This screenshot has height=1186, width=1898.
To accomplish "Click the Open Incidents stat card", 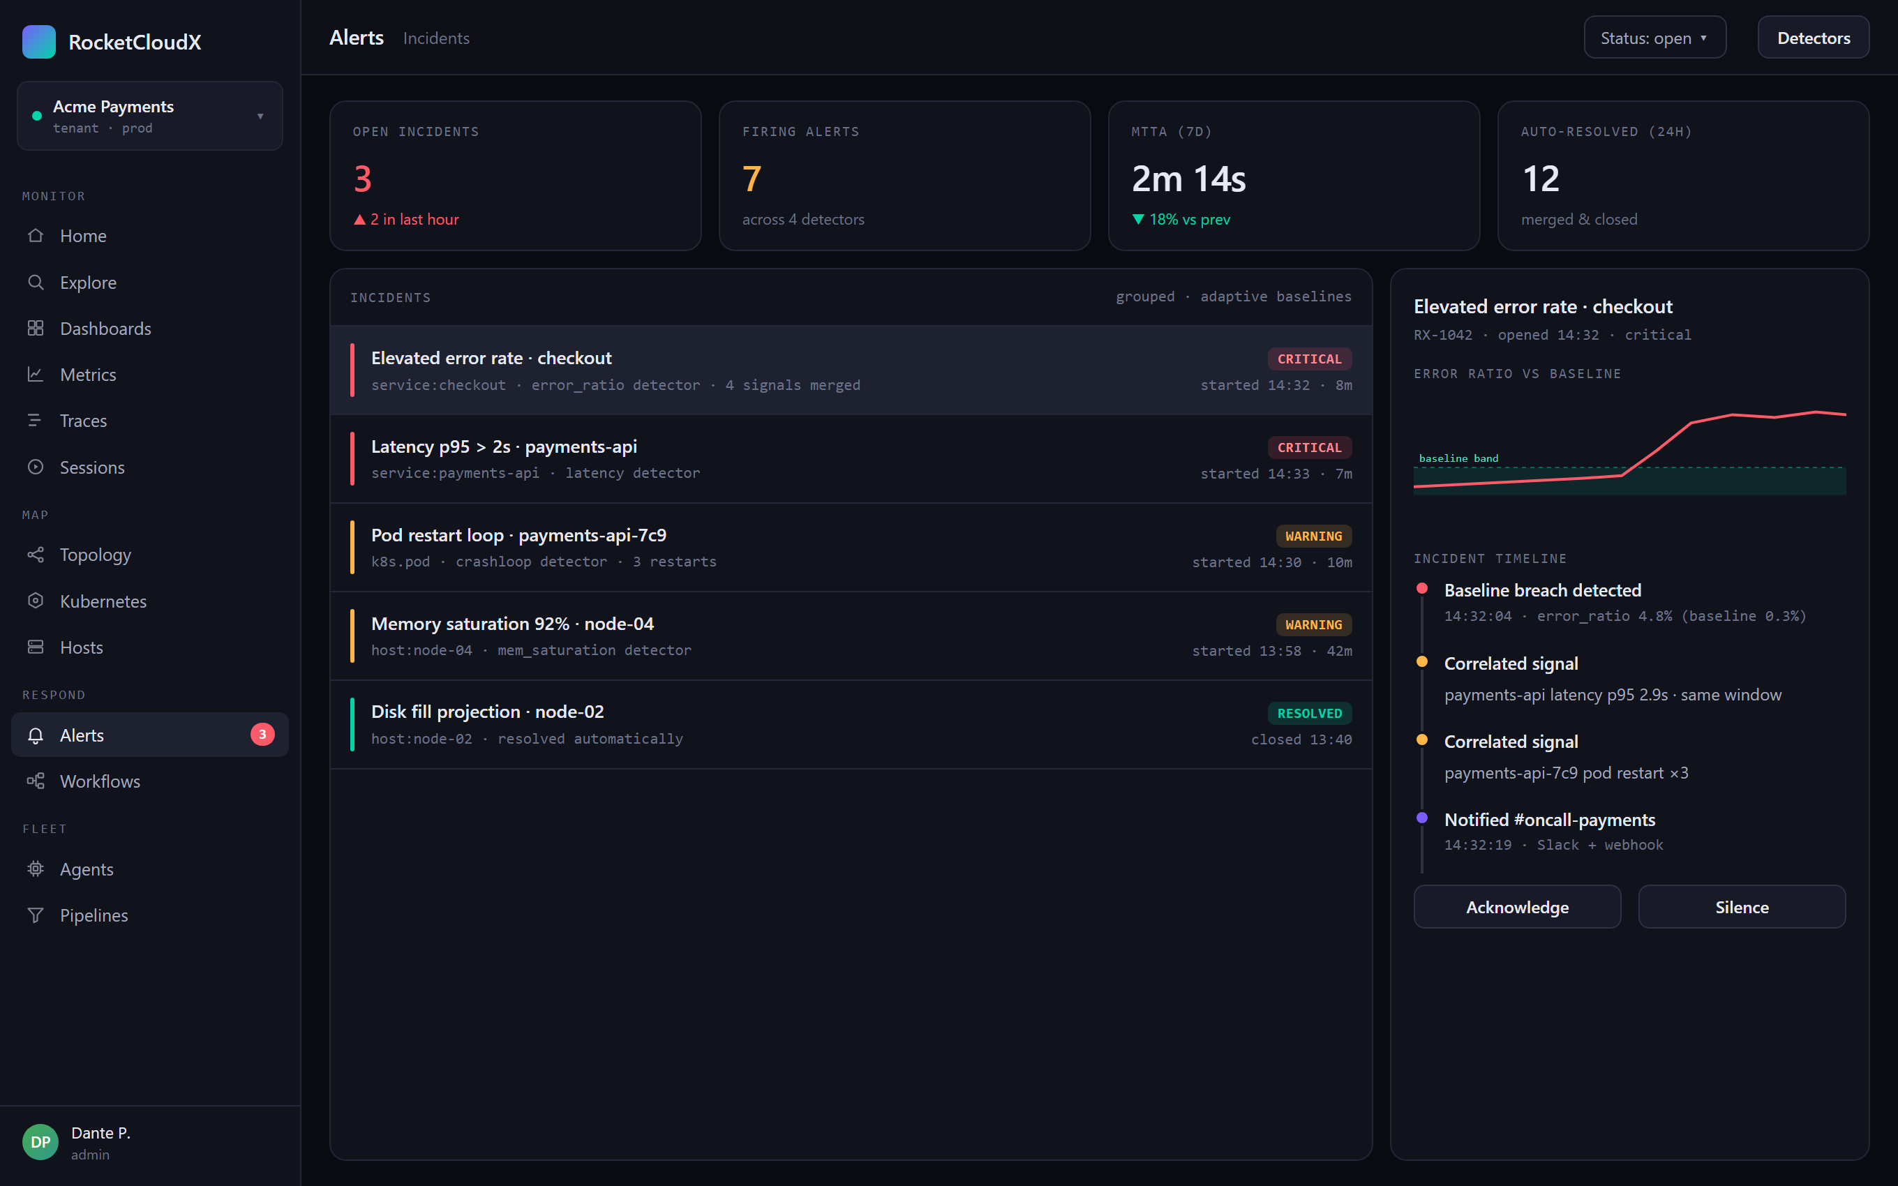I will click(515, 176).
